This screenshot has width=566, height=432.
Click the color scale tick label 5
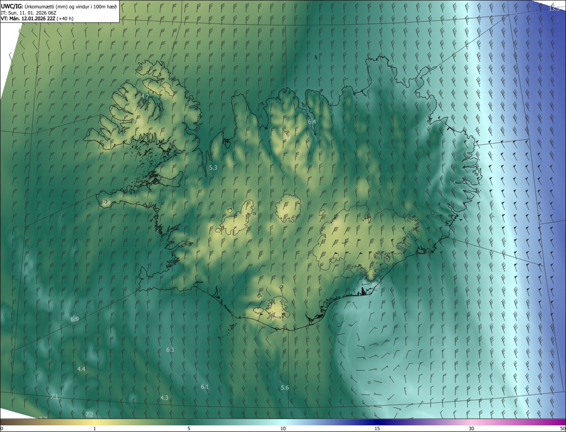(x=189, y=428)
